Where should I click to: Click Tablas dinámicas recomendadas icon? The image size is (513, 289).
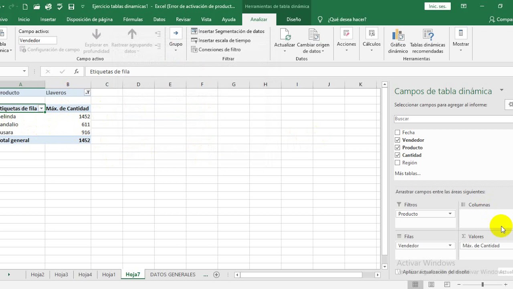(428, 35)
